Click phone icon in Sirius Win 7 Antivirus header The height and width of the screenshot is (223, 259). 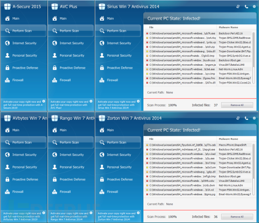(246, 7)
